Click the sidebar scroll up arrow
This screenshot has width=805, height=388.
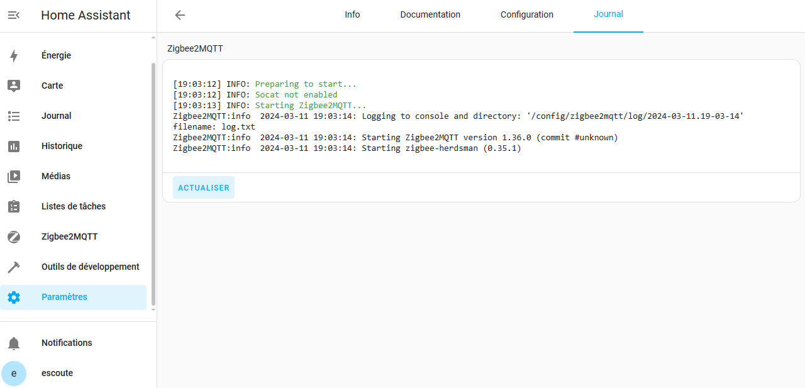click(x=153, y=38)
